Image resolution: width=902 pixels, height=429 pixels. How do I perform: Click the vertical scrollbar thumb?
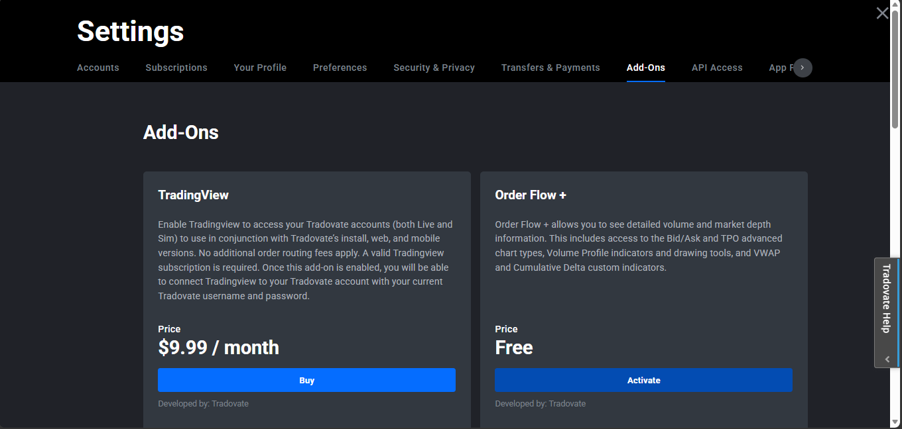pos(895,70)
